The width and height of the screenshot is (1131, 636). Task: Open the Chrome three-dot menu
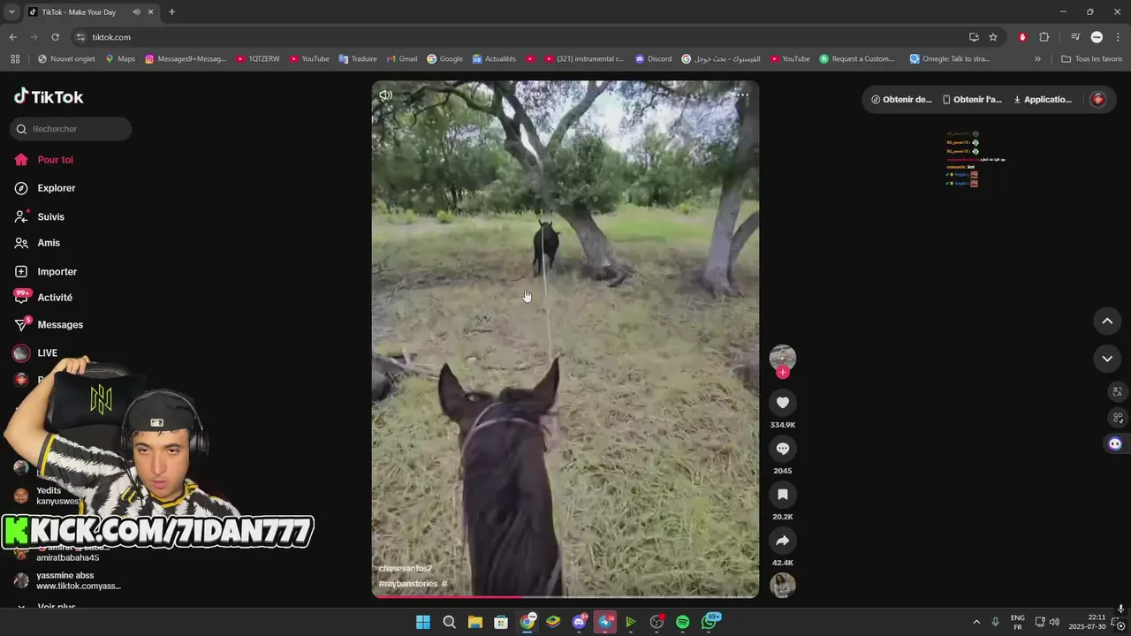(1118, 37)
